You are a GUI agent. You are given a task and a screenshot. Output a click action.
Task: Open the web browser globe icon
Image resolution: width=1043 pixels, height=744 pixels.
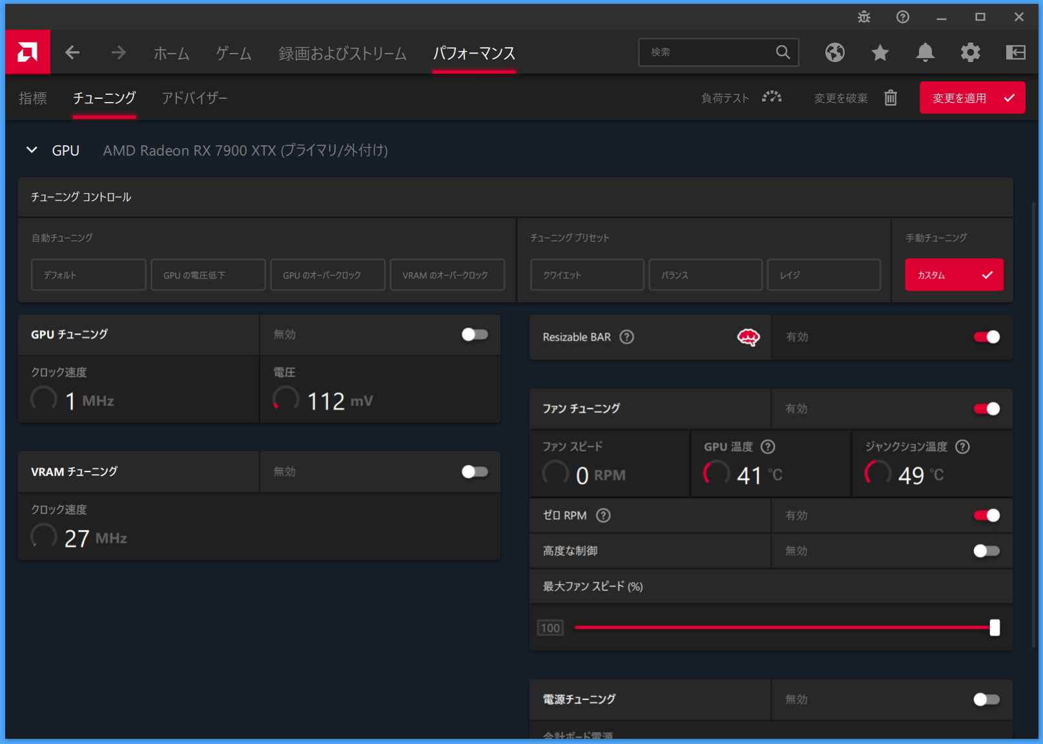click(835, 52)
